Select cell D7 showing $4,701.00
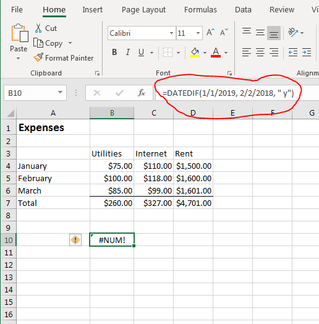The height and width of the screenshot is (324, 319). (193, 203)
